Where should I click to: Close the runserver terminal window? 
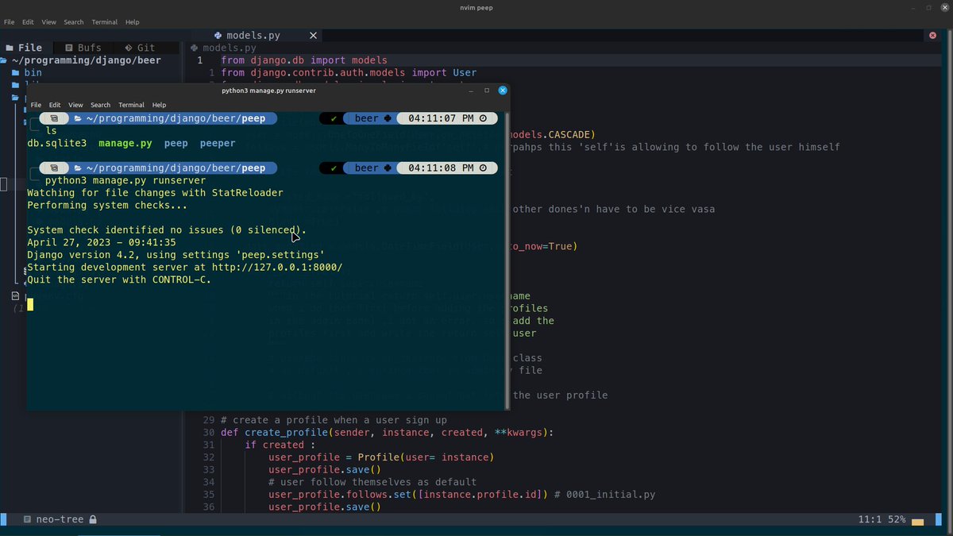pyautogui.click(x=503, y=91)
